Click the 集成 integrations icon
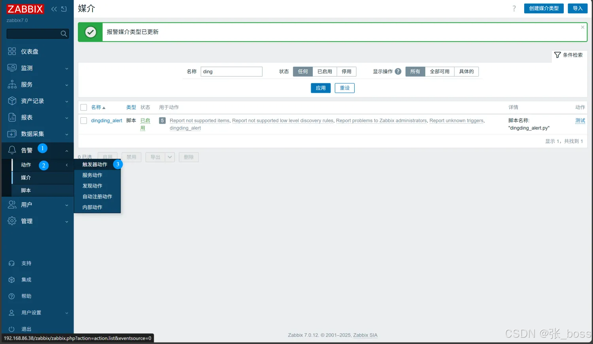Image resolution: width=593 pixels, height=344 pixels. (11, 280)
